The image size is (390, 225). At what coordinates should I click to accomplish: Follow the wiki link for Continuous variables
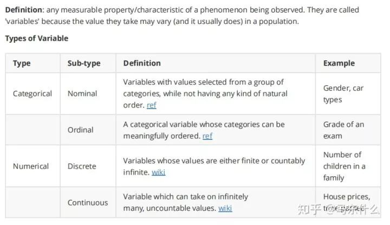[x=225, y=208]
